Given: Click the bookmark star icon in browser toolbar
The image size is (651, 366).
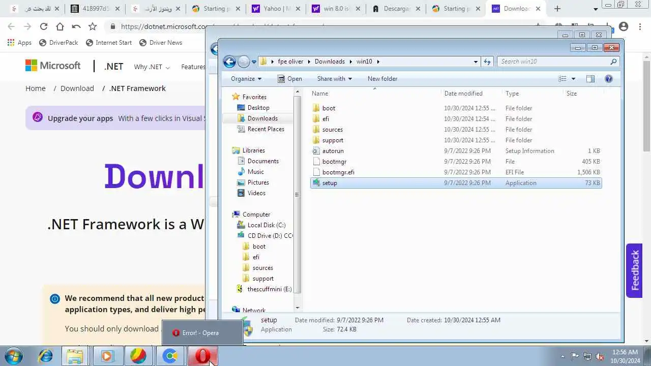Looking at the screenshot, I should point(93,26).
